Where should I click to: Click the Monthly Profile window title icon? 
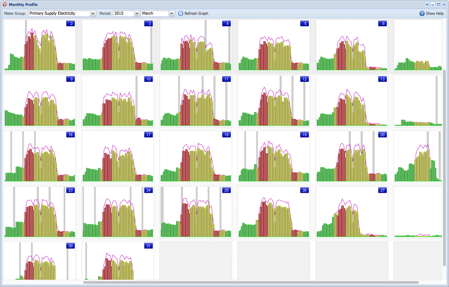[x=5, y=4]
